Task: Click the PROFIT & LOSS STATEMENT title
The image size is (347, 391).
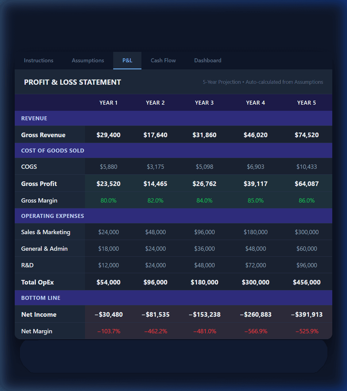Action: (72, 82)
